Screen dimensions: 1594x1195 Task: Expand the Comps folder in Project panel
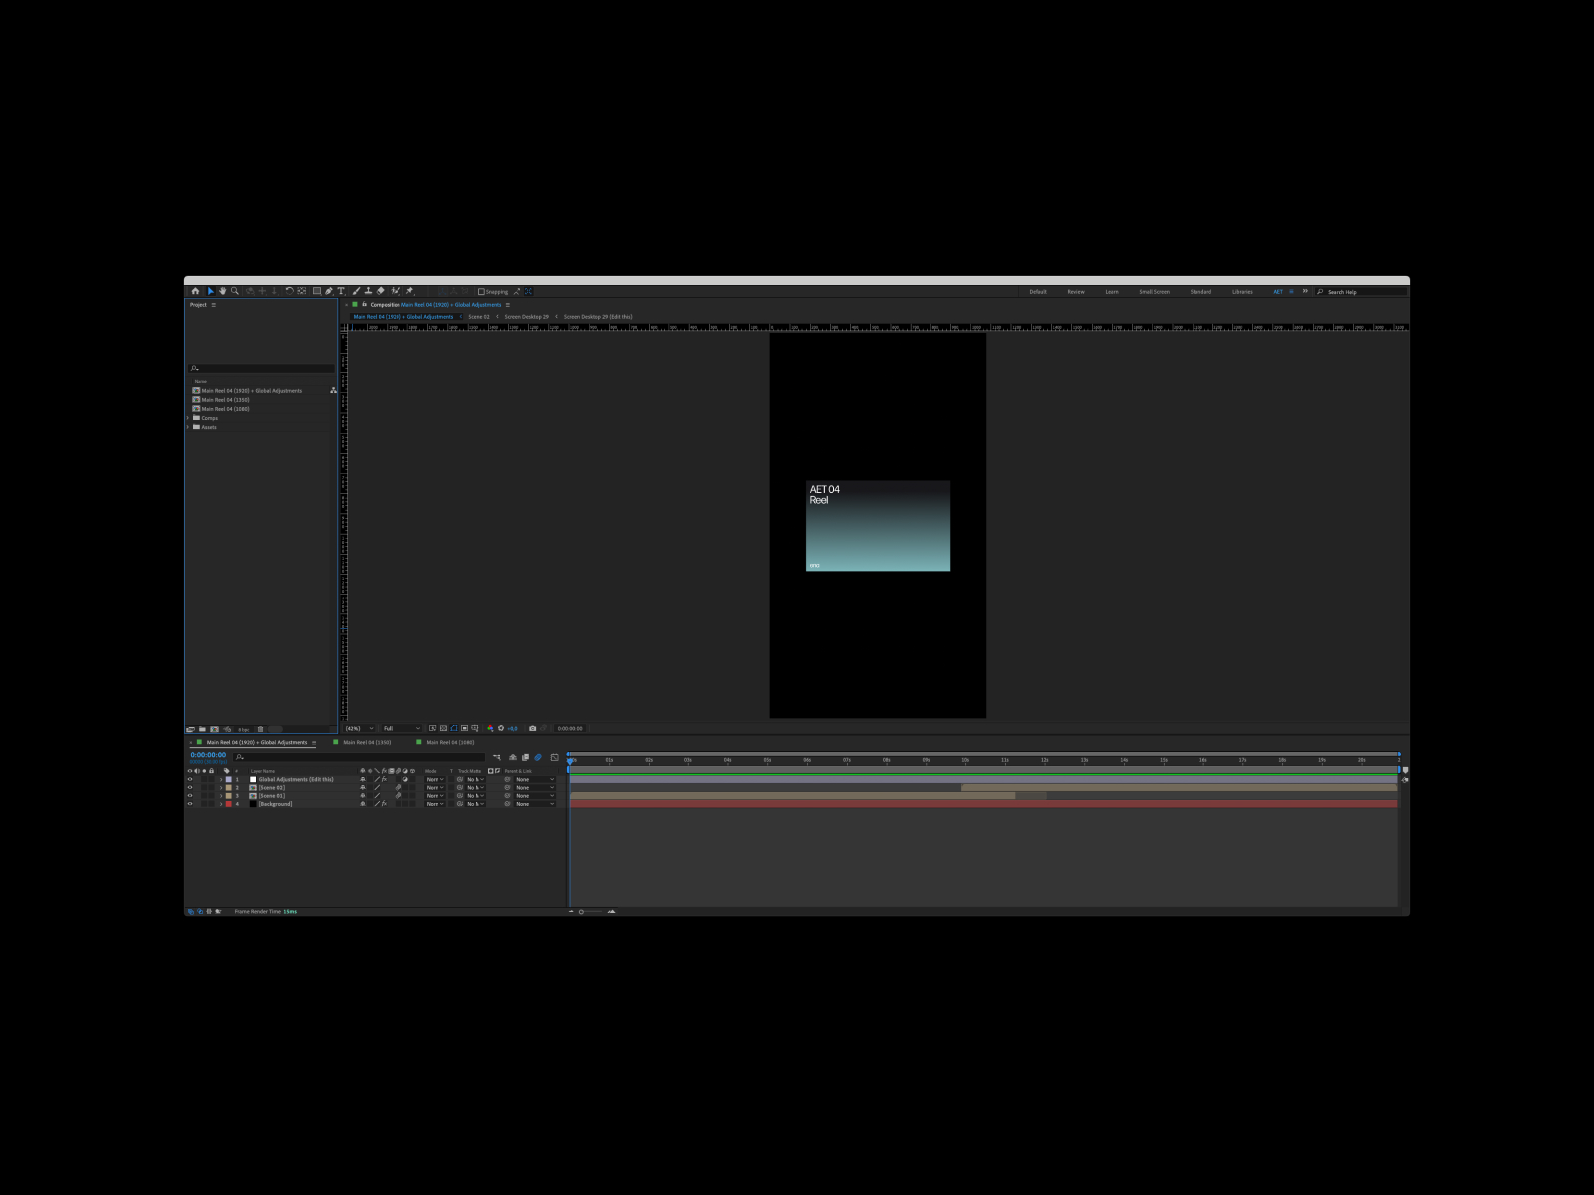point(188,418)
